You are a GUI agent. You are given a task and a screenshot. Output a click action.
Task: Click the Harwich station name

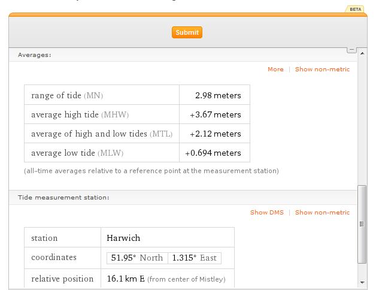(x=123, y=238)
